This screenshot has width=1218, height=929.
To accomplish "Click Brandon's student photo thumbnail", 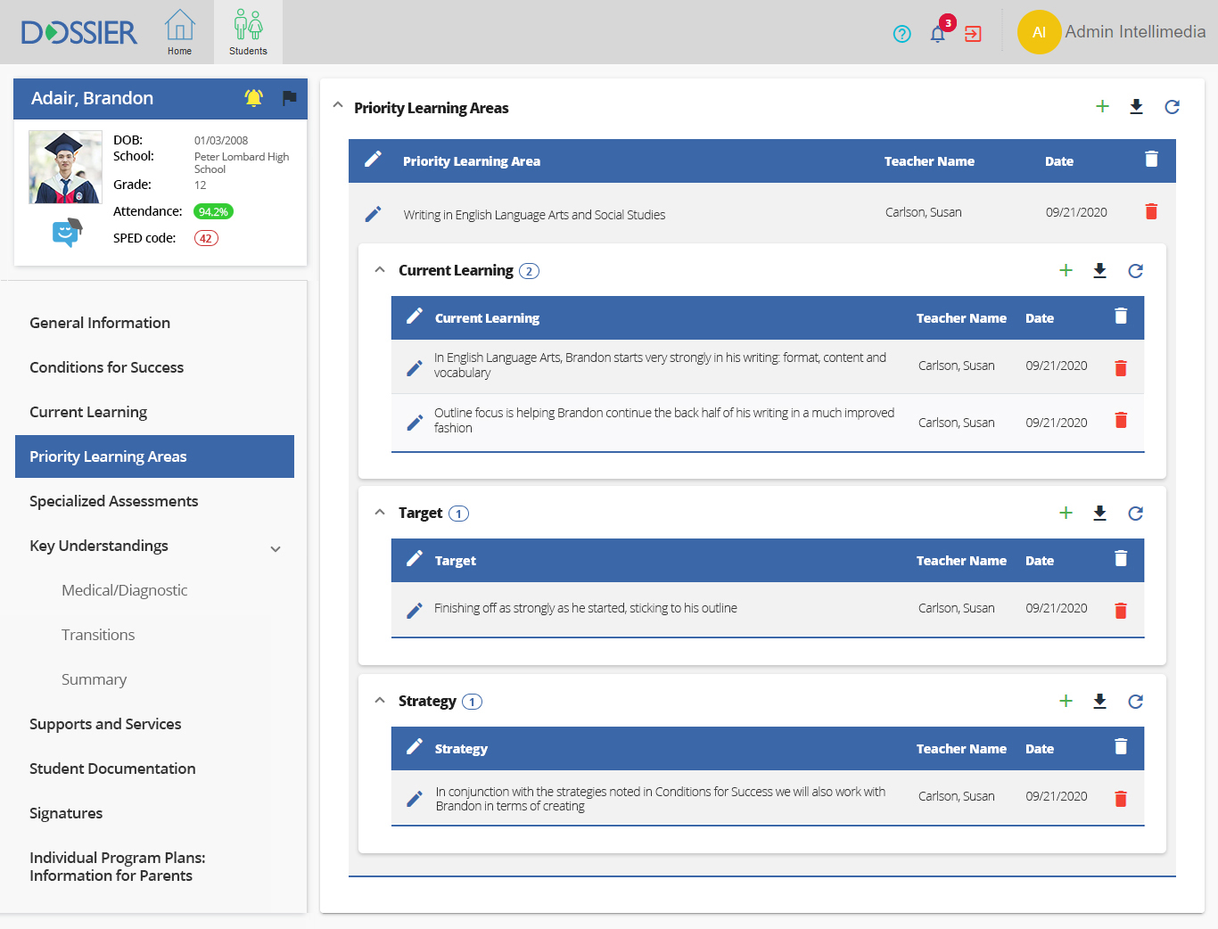I will (x=65, y=168).
